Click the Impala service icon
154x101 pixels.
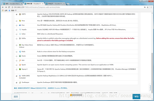click(x=20, y=30)
